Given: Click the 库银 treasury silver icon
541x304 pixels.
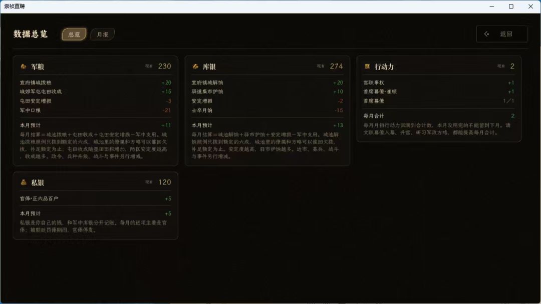Looking at the screenshot, I should 195,66.
